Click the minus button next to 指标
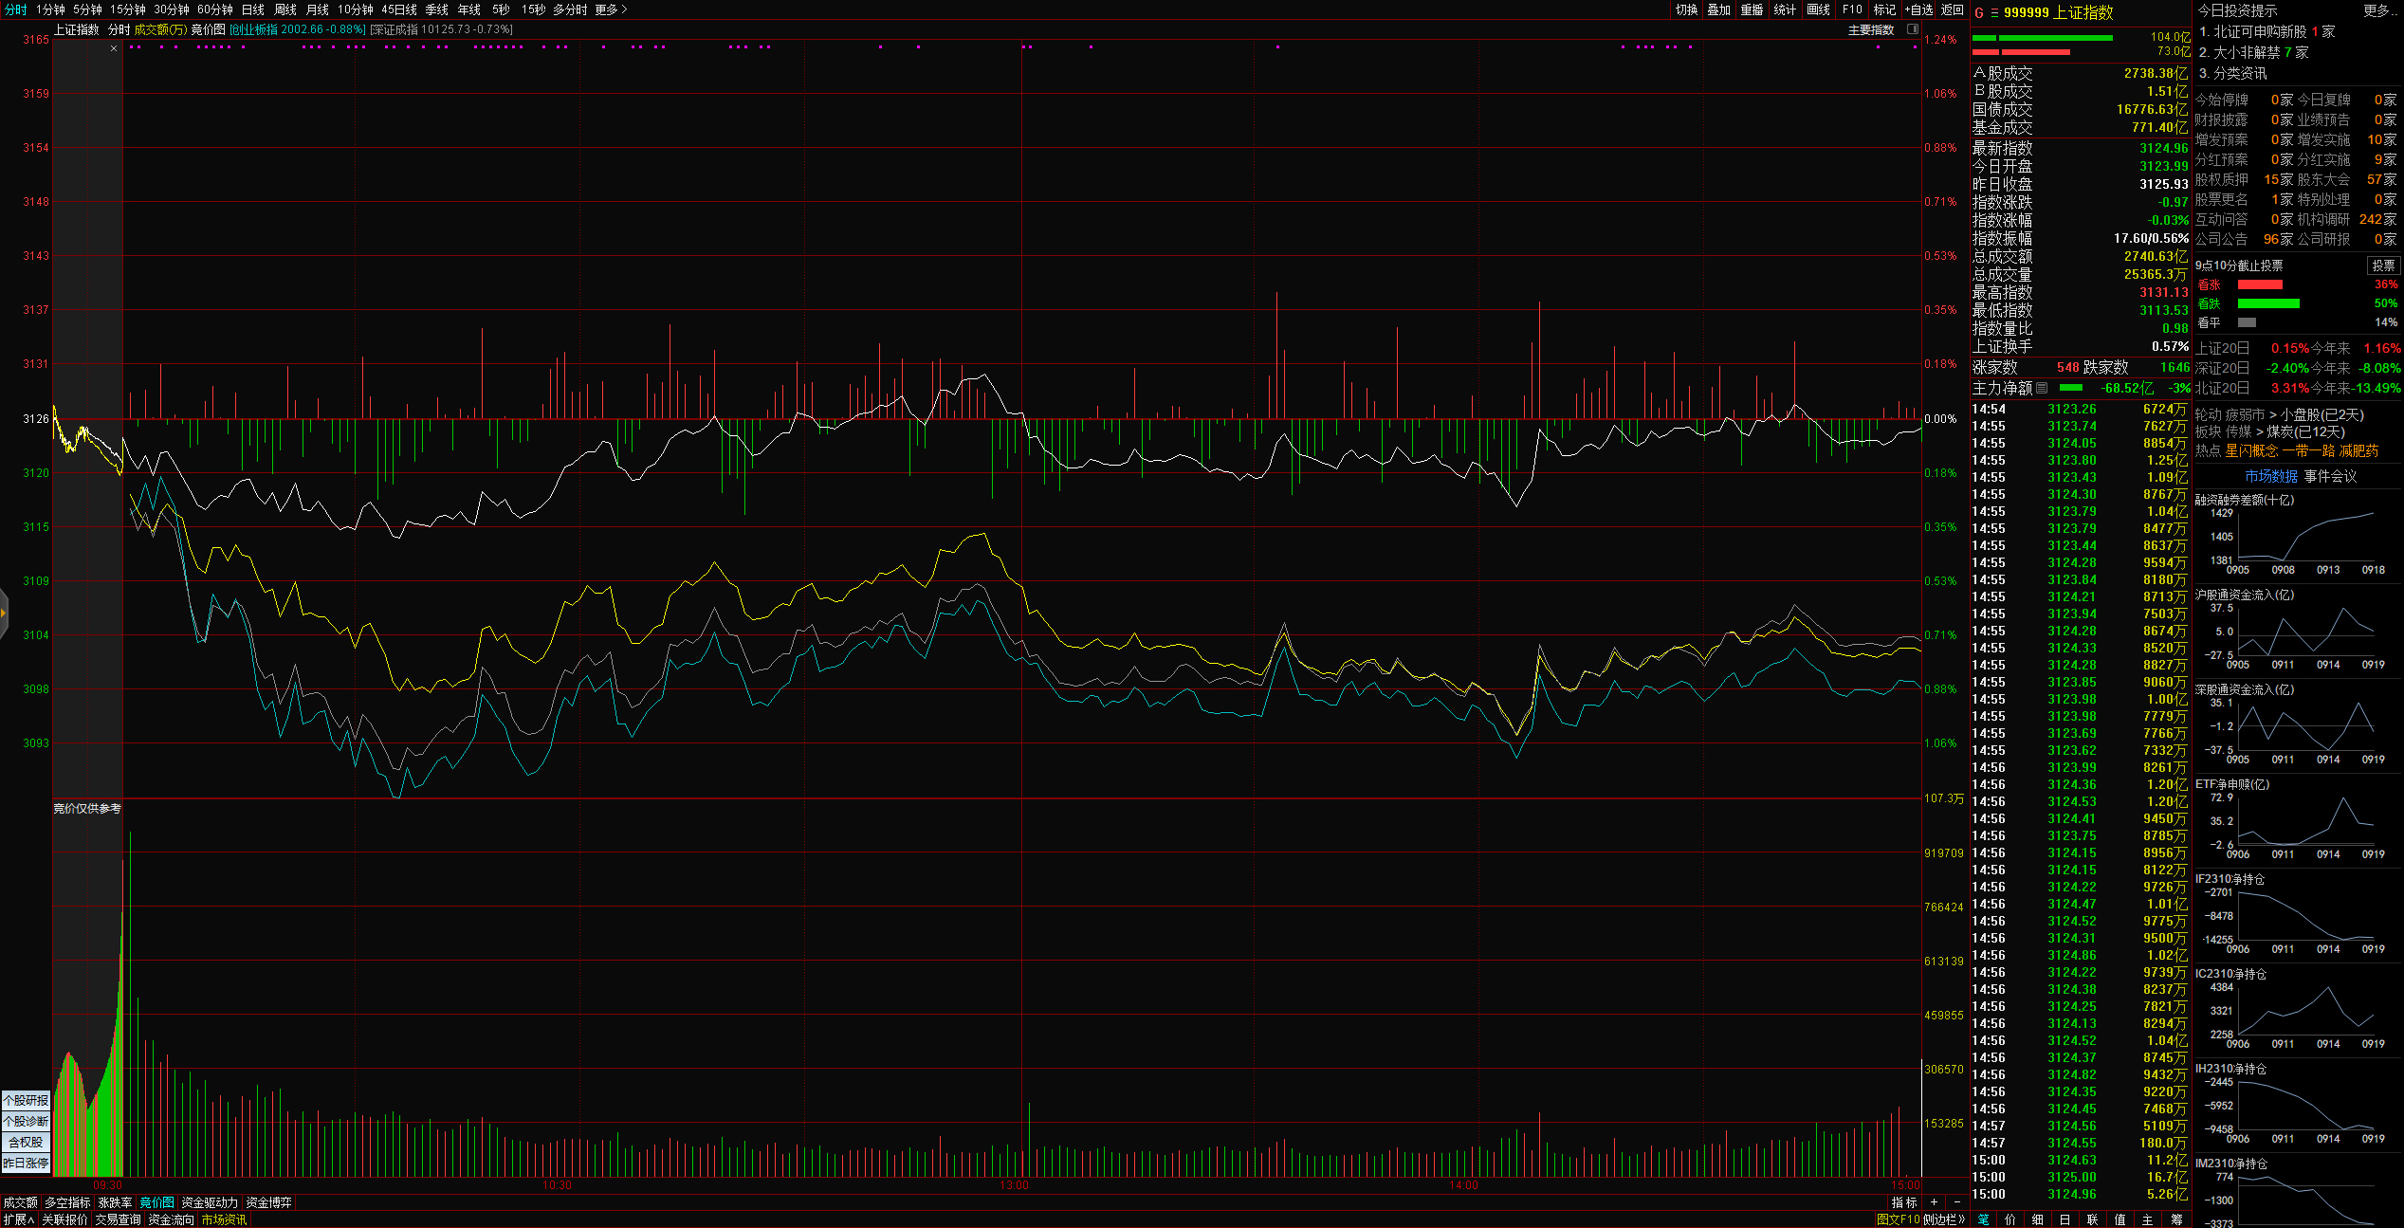 click(1957, 1202)
